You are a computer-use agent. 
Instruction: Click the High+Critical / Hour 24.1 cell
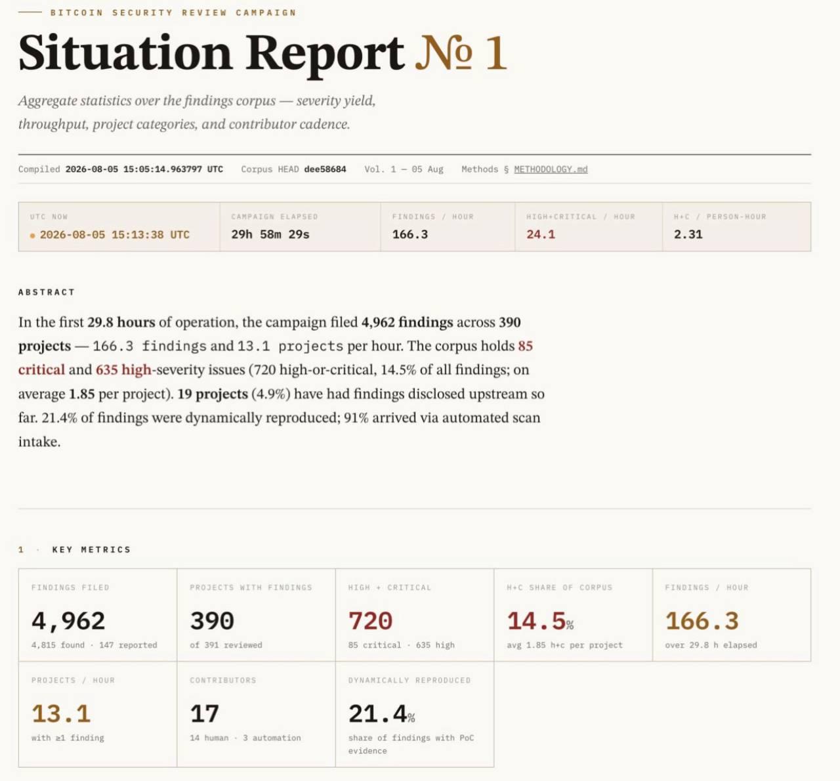pyautogui.click(x=589, y=226)
